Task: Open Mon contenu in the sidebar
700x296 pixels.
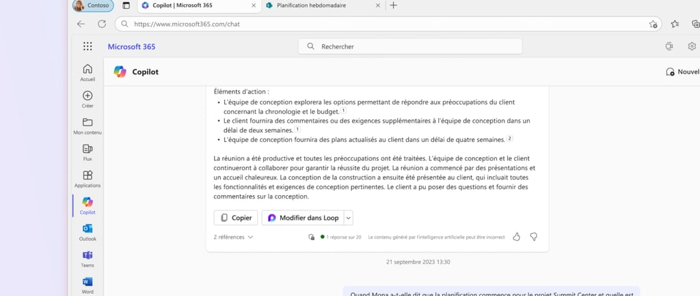Action: [87, 126]
